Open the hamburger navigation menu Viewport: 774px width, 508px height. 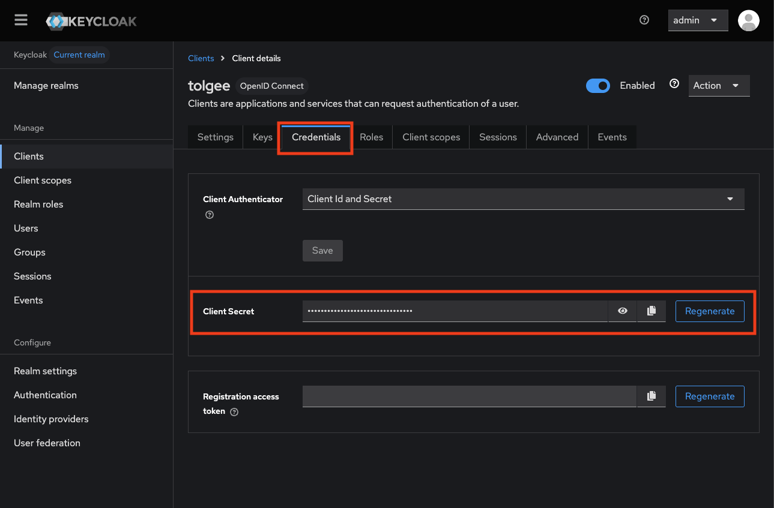(21, 20)
